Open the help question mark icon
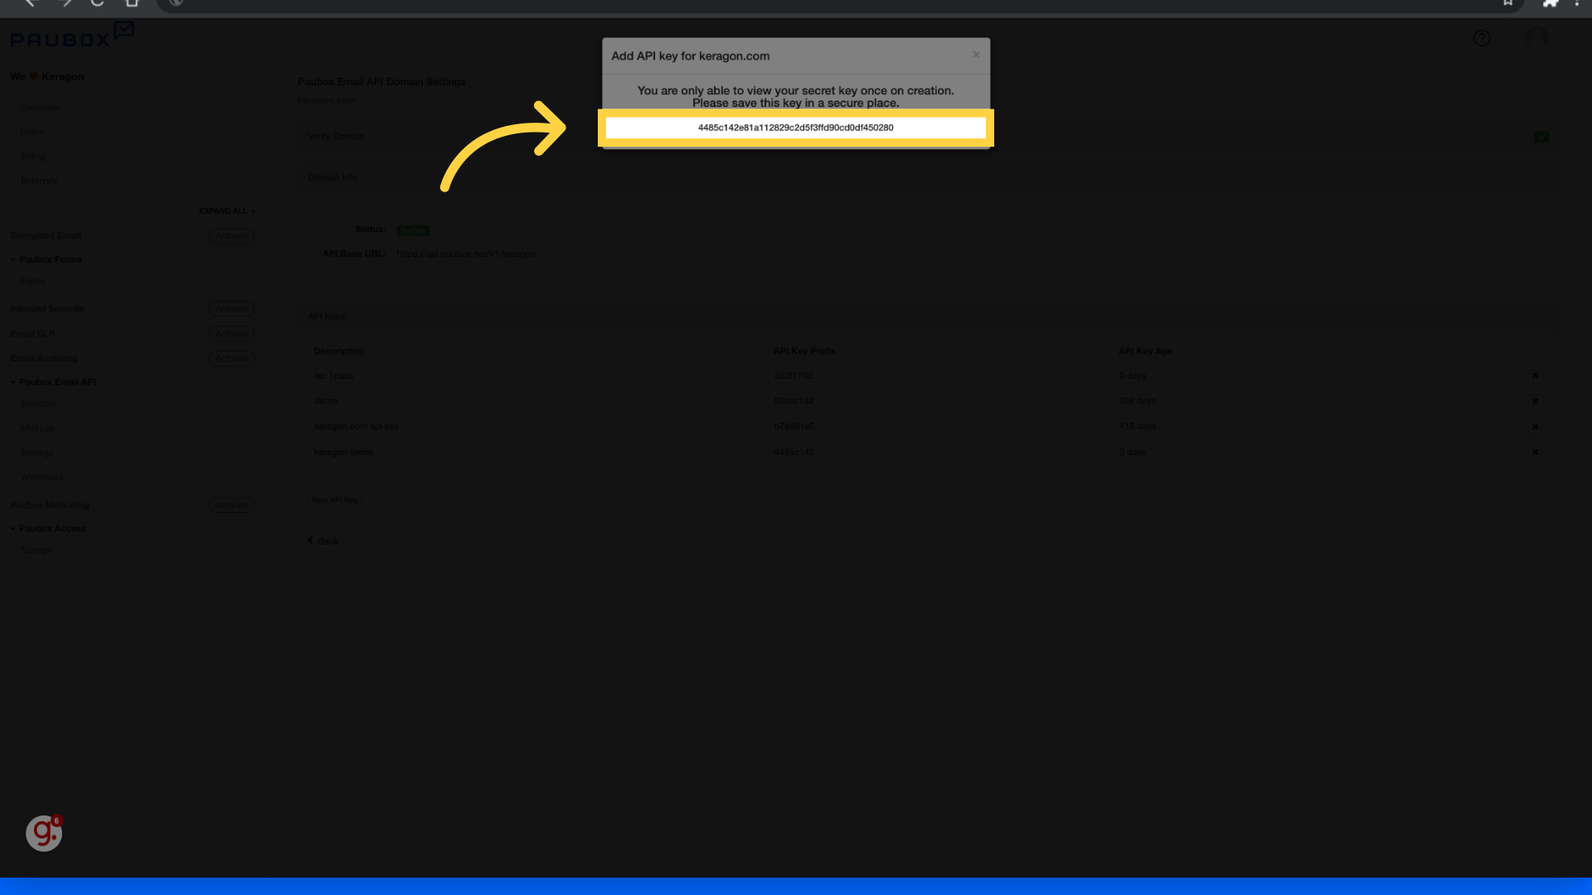 click(x=1482, y=38)
